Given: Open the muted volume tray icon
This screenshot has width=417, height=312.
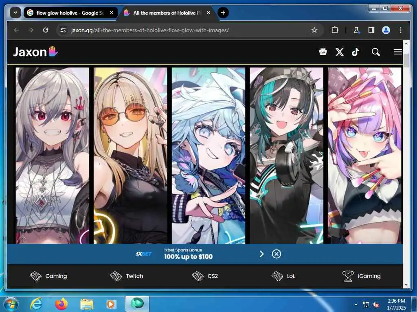Looking at the screenshot, I should tap(376, 304).
